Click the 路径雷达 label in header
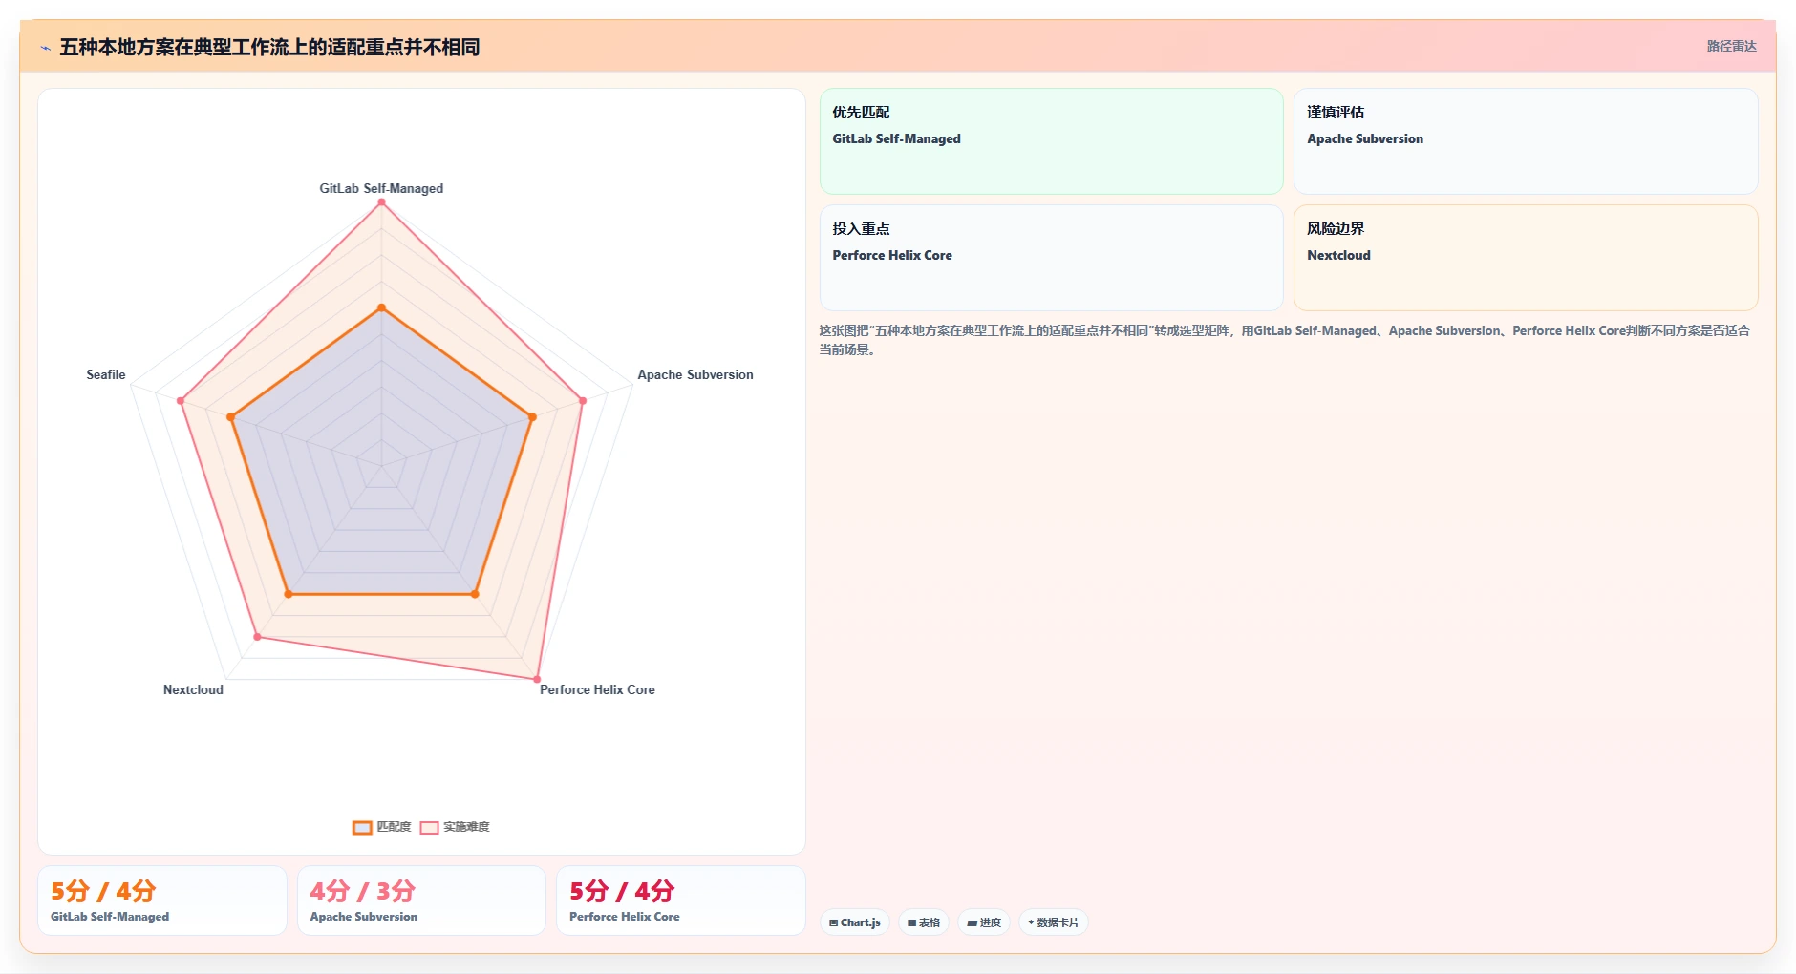This screenshot has width=1796, height=974. coord(1731,46)
